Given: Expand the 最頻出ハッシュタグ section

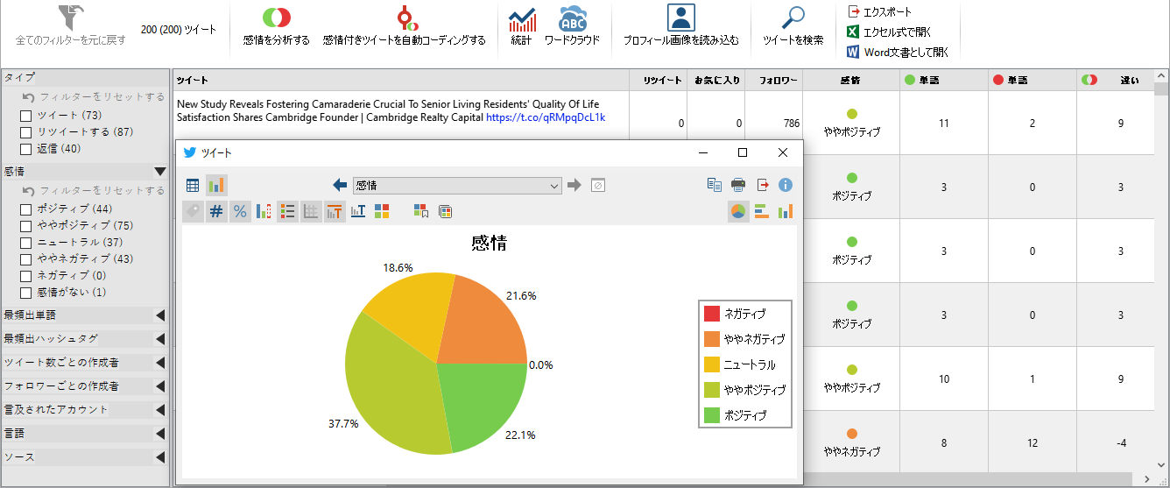Looking at the screenshot, I should coord(160,339).
